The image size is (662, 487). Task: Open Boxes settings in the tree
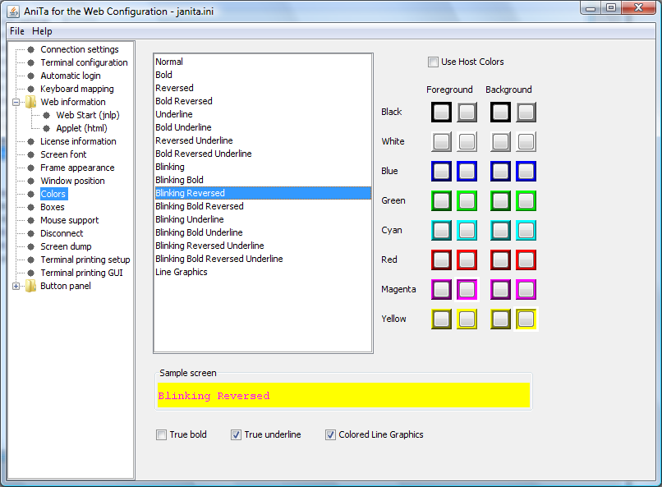(53, 207)
